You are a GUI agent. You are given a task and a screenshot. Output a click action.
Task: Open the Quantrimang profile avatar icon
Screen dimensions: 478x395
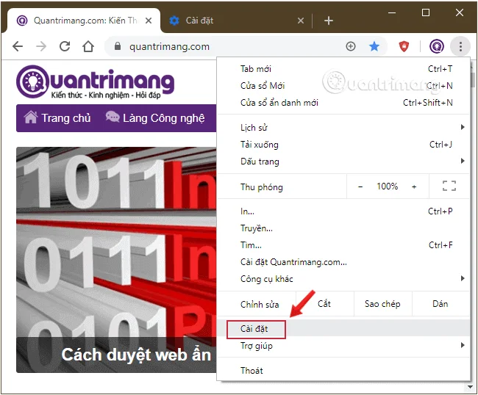tap(437, 46)
